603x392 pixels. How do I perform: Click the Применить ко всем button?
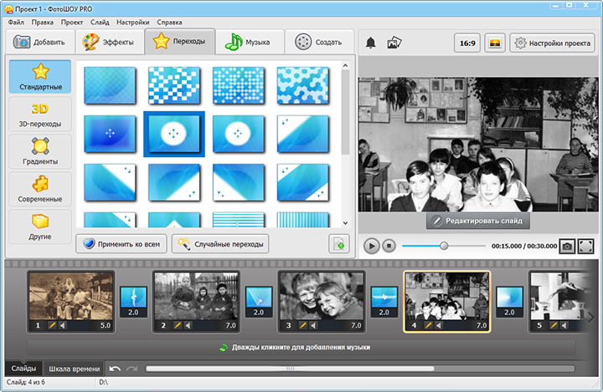click(121, 244)
